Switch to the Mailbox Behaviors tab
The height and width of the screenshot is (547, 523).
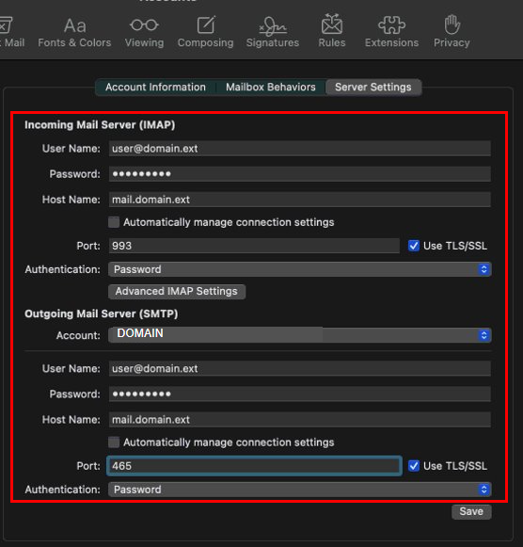tap(271, 87)
